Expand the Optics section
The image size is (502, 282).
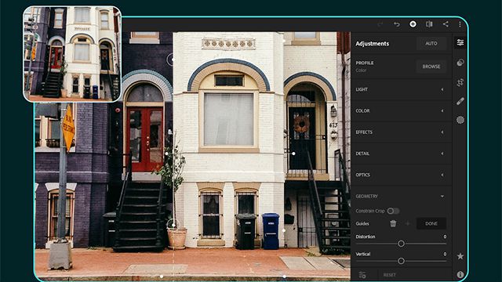click(401, 175)
